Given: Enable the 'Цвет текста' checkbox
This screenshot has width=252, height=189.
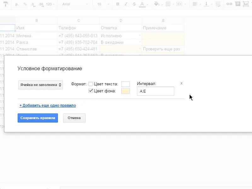Looking at the screenshot, I should point(90,84).
